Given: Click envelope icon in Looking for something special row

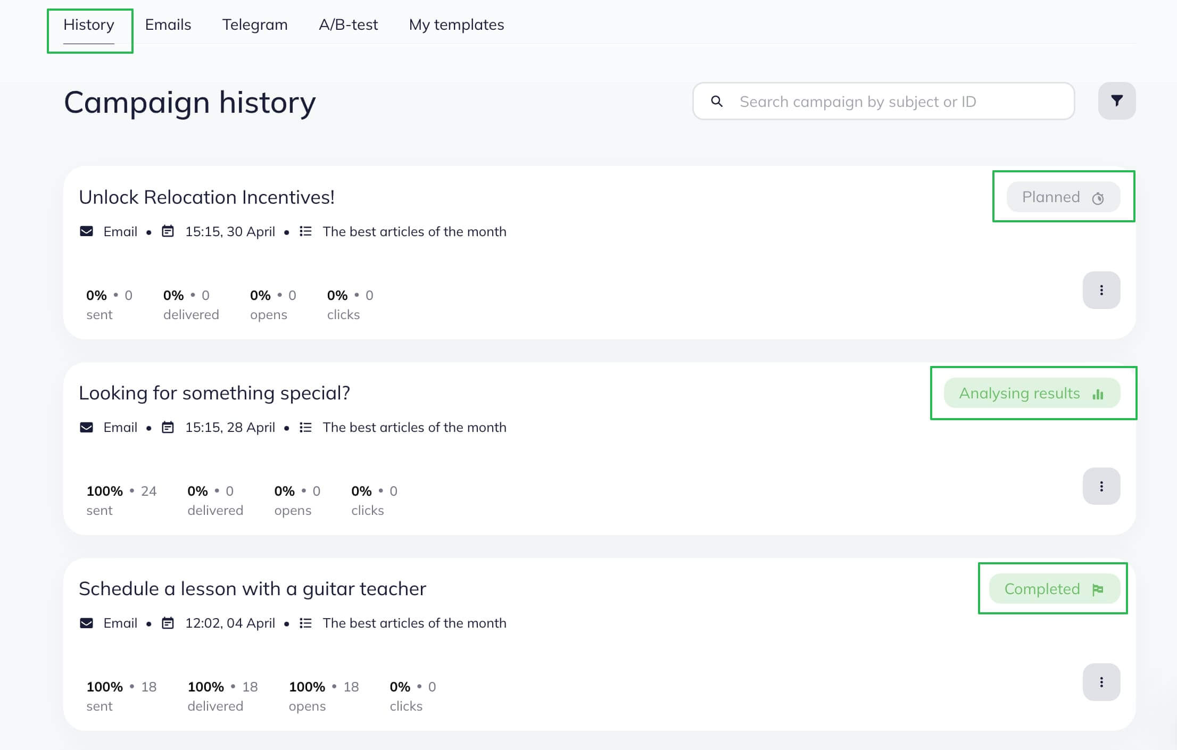Looking at the screenshot, I should (86, 427).
